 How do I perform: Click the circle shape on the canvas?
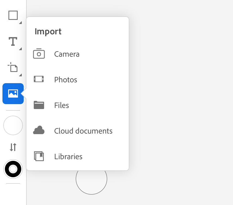click(91, 179)
